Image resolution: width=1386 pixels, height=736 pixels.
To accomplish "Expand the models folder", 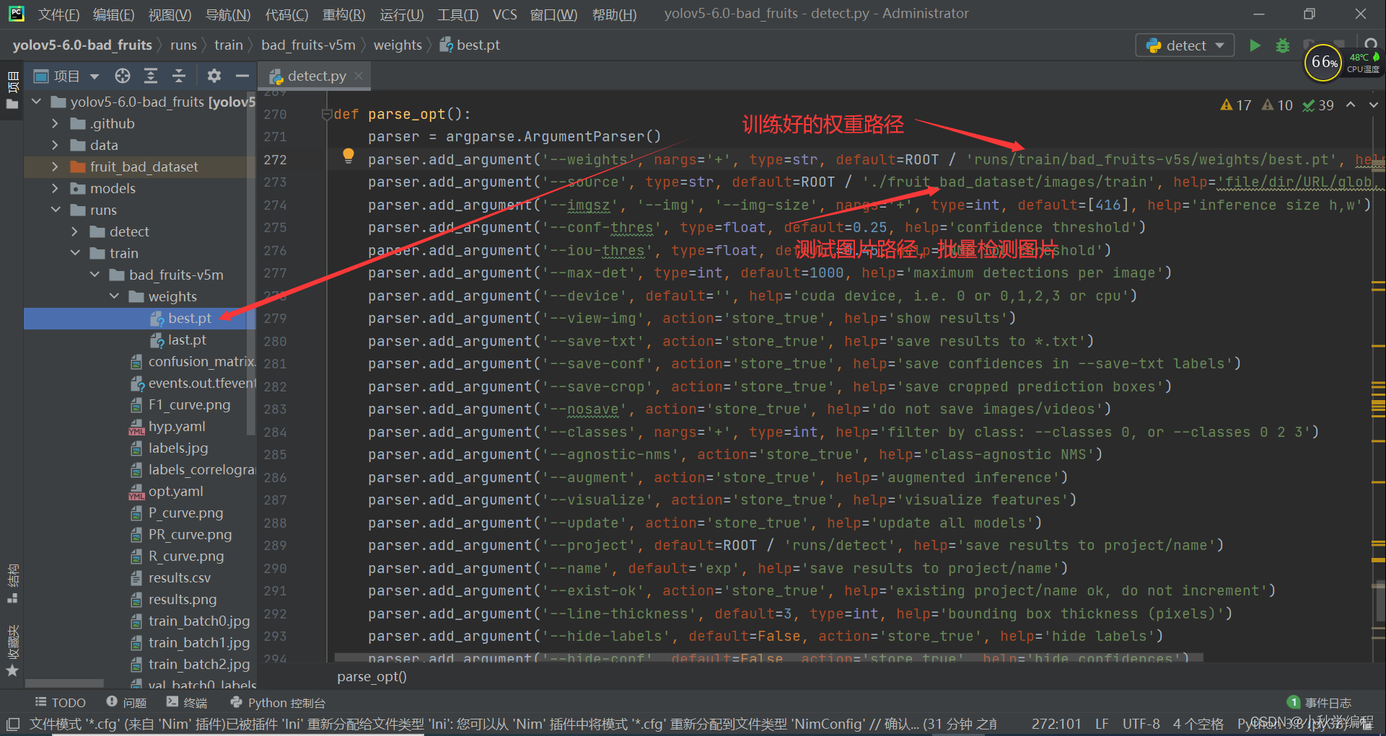I will tap(56, 188).
